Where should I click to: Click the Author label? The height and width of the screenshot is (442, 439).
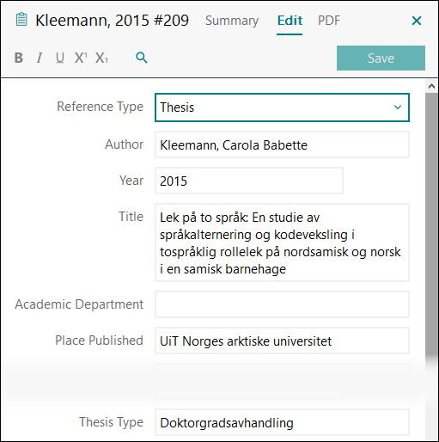[124, 144]
